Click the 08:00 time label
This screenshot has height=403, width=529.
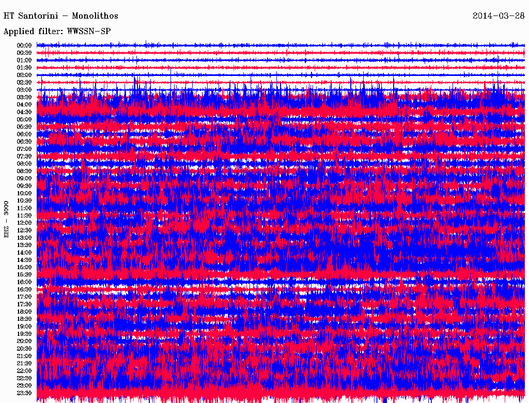(x=24, y=164)
